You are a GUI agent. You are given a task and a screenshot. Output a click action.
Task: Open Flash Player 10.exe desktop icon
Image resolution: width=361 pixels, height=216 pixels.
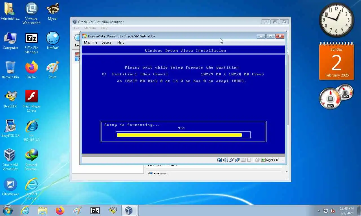click(x=32, y=101)
